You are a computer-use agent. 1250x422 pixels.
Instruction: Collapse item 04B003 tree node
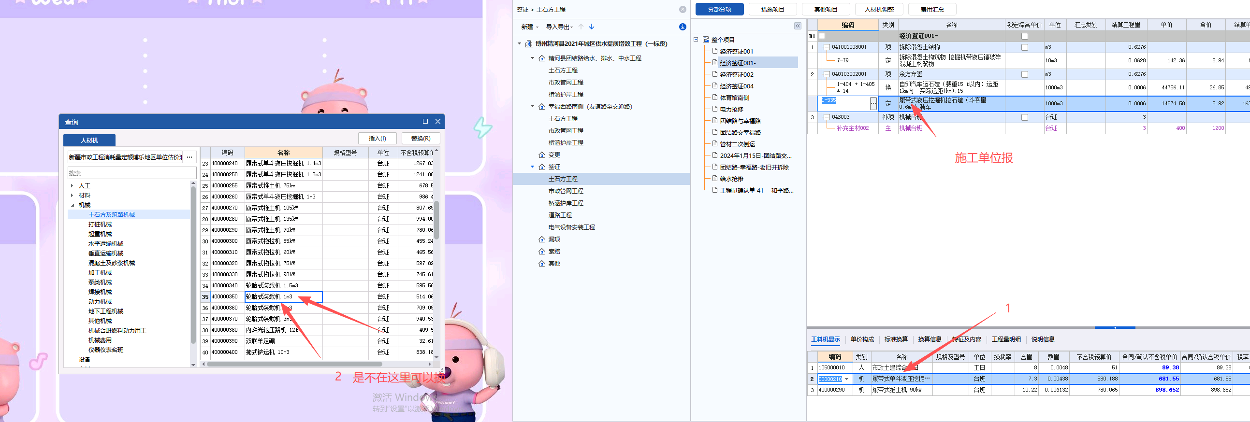tap(827, 117)
